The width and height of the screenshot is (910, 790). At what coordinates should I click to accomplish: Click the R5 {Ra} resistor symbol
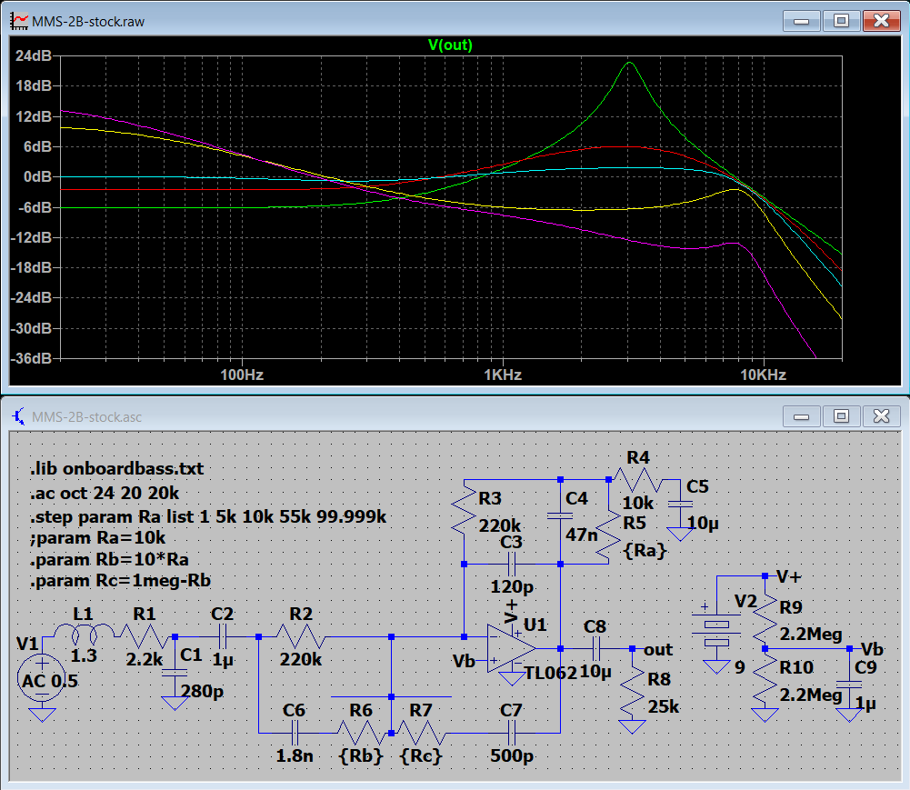(x=607, y=536)
